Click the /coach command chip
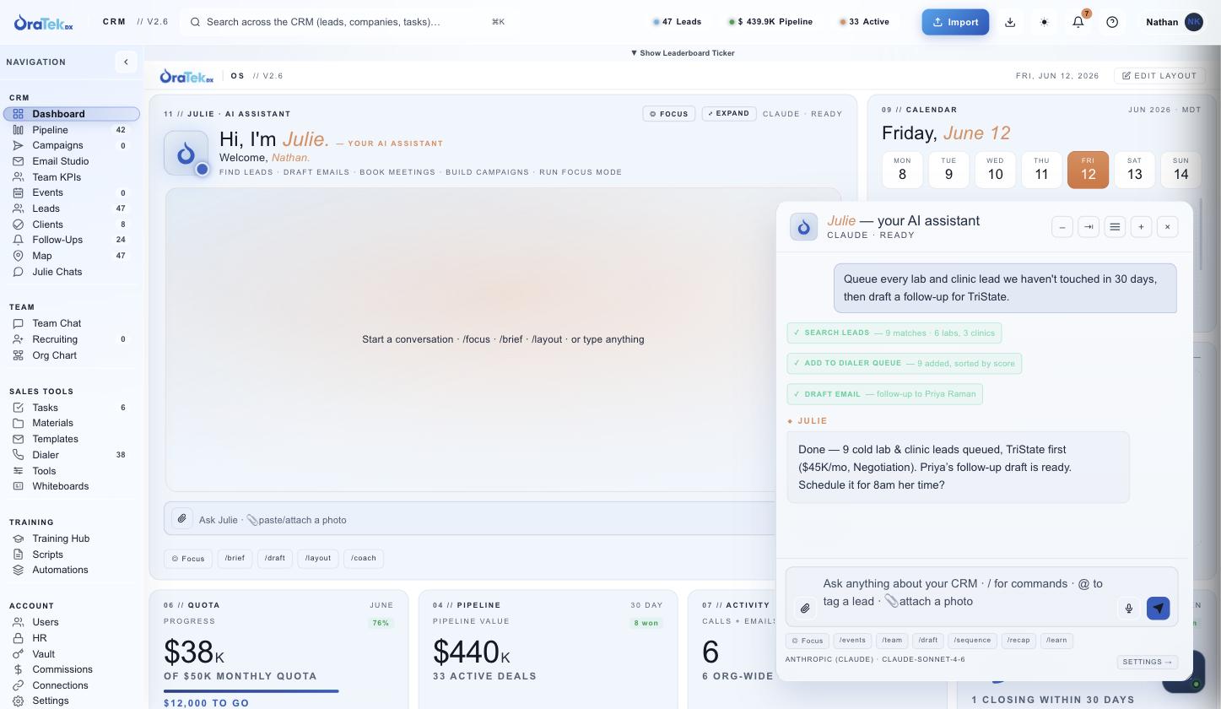The width and height of the screenshot is (1221, 709). pyautogui.click(x=364, y=559)
